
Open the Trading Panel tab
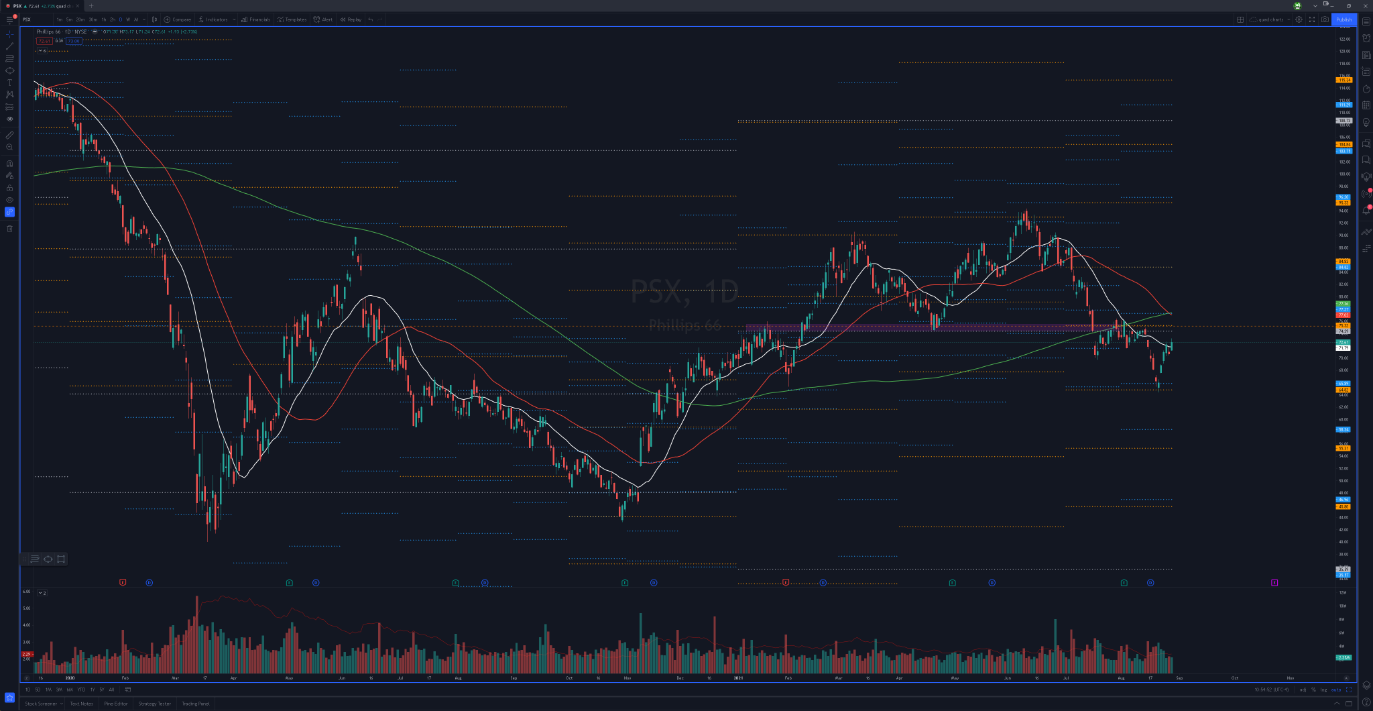point(196,704)
